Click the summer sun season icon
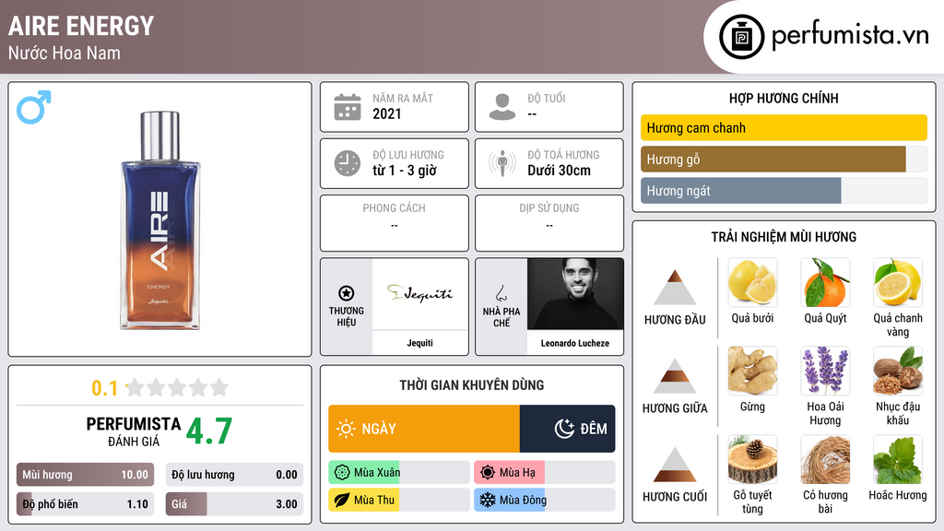Screen dimensions: 944x531 (x=488, y=473)
